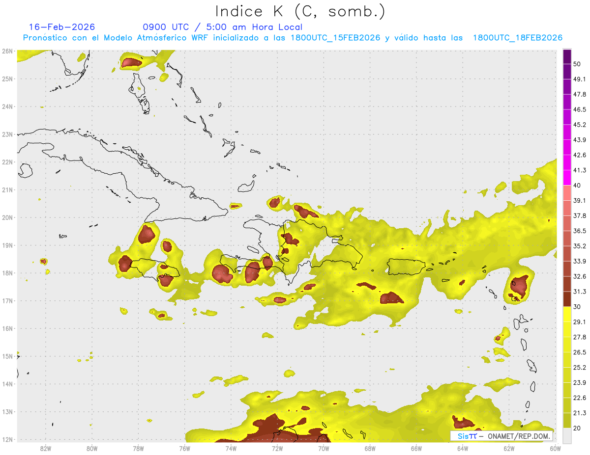Click the "37.8" colorbar value

(x=580, y=215)
